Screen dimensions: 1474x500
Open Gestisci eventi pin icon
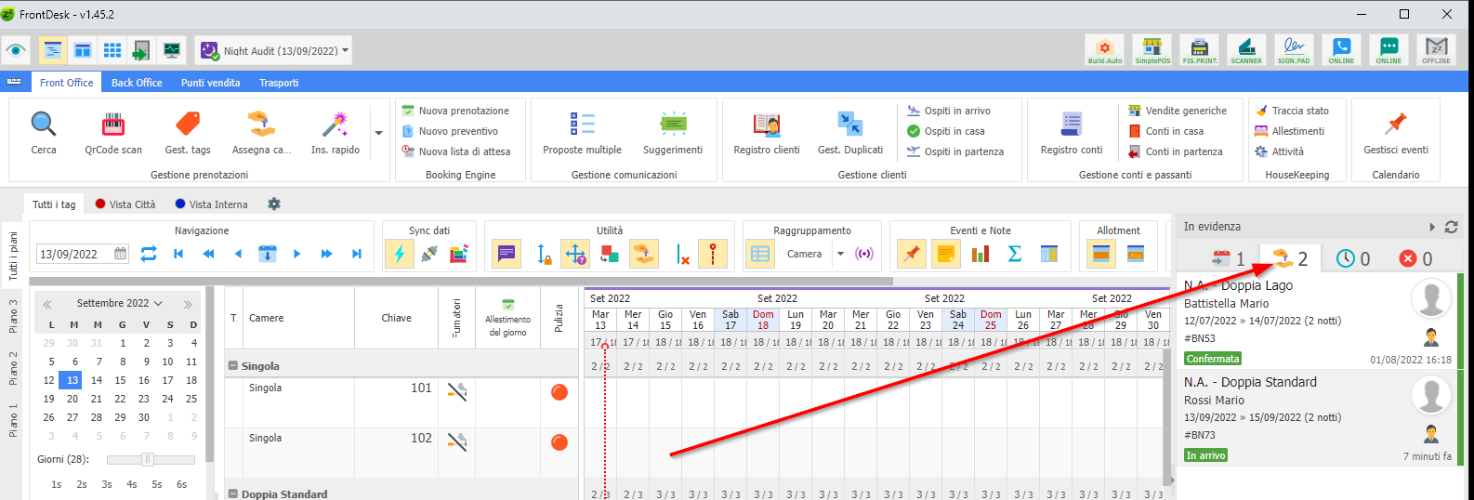pos(1396,133)
